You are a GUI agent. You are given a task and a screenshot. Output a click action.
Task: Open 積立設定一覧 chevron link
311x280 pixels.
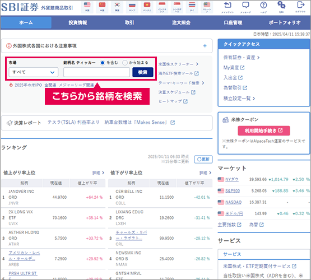pos(239,99)
